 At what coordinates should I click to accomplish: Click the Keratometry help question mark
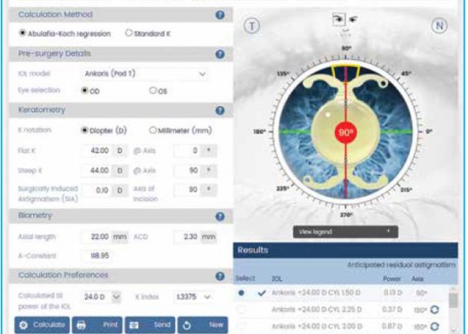point(220,110)
